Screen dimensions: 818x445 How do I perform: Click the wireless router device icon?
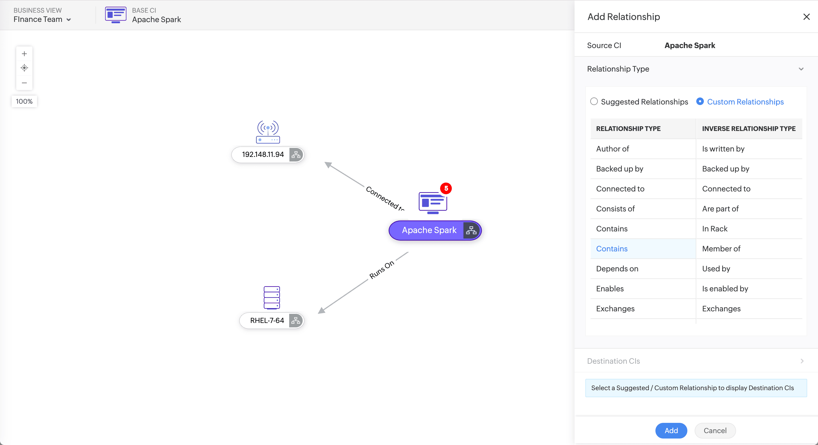pyautogui.click(x=268, y=132)
